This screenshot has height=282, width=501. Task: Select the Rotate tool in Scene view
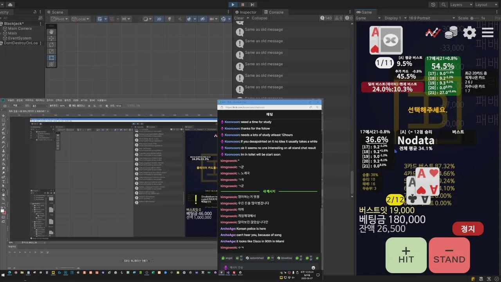pos(51,45)
